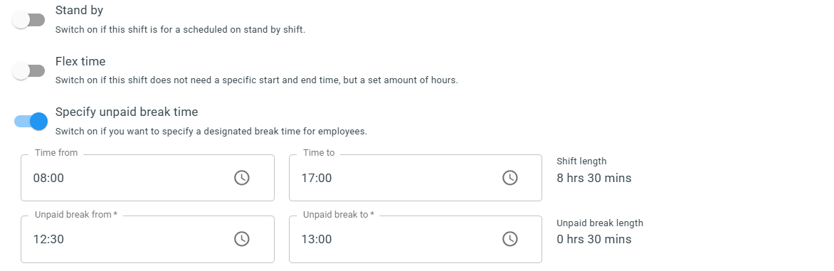This screenshot has height=271, width=834.
Task: Click the Flex time description about set hours
Action: [x=256, y=80]
